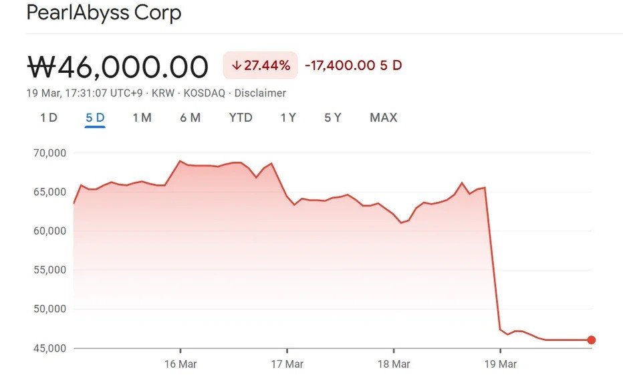Click the KOSDAQ exchange text
The height and width of the screenshot is (383, 623).
point(204,93)
